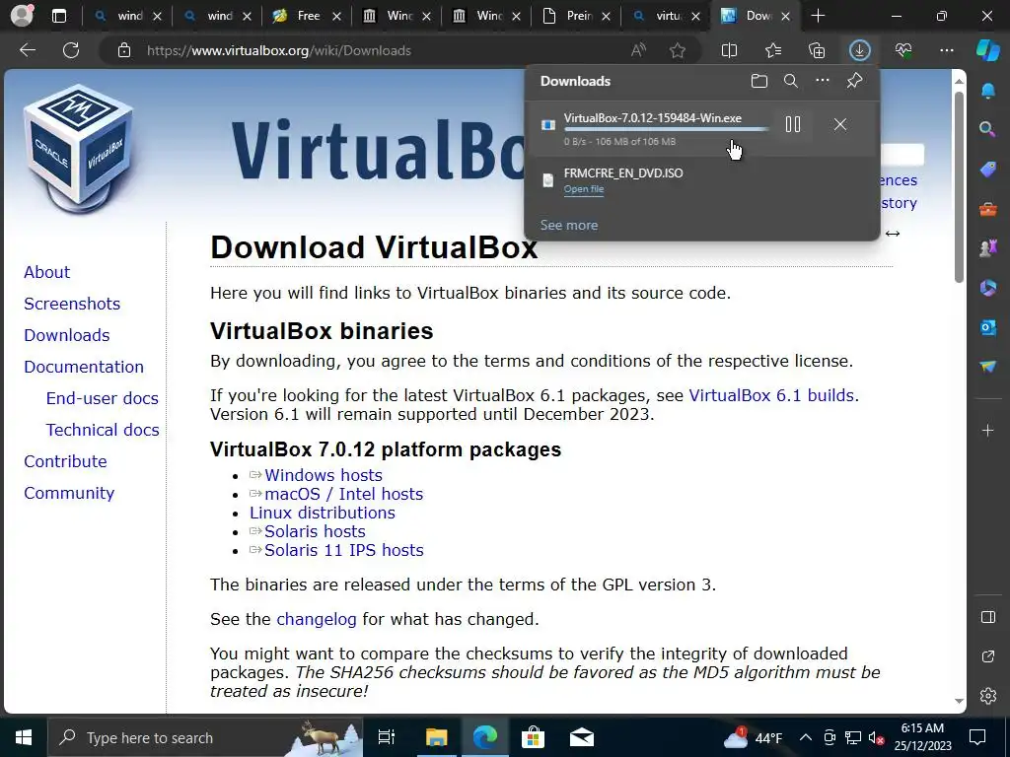Switch to the 'virtu' search tab
1010x757 pixels.
[x=666, y=16]
